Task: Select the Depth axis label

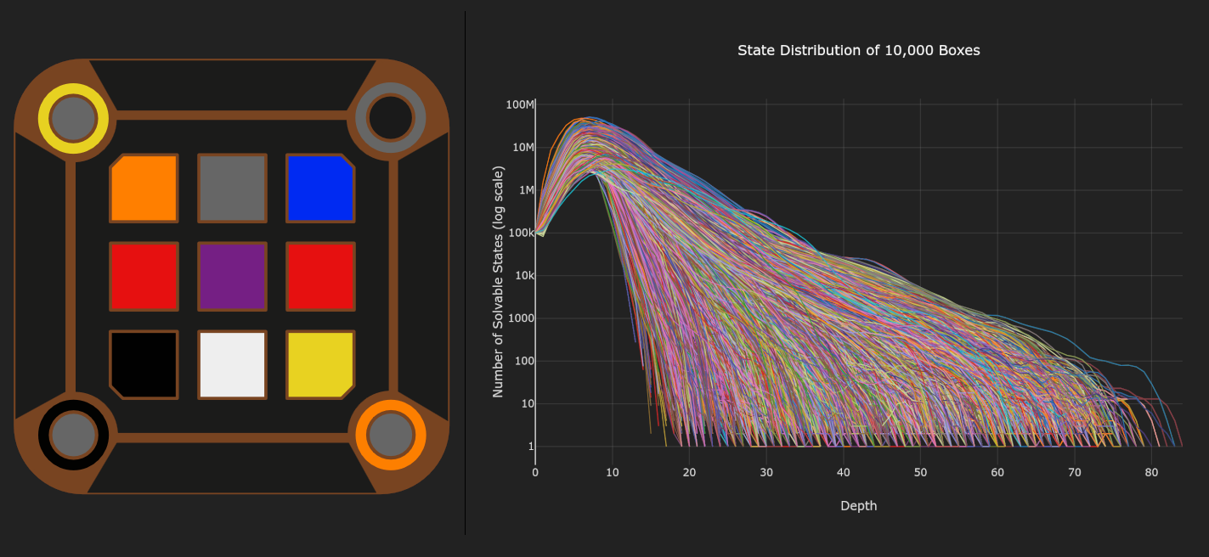Action: click(x=858, y=505)
